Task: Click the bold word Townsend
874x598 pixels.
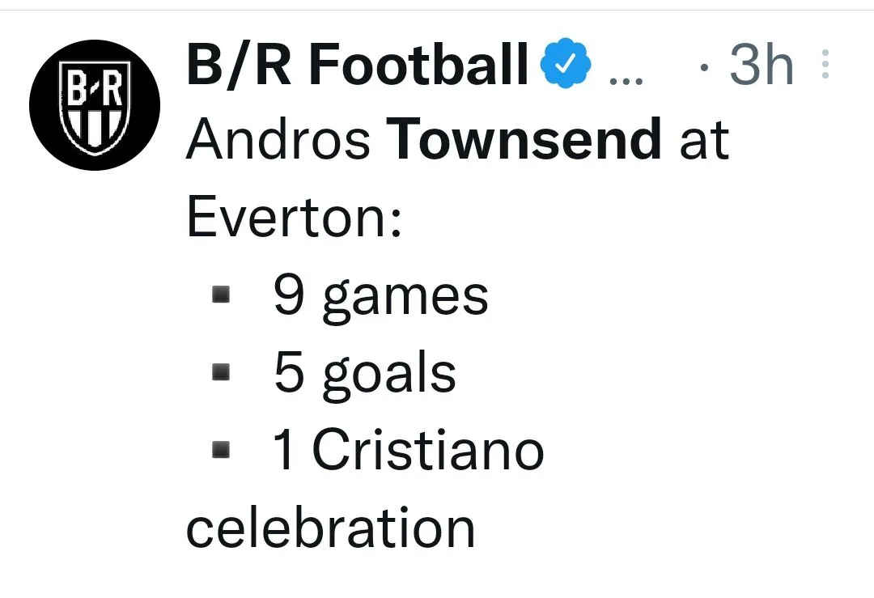Action: tap(525, 140)
